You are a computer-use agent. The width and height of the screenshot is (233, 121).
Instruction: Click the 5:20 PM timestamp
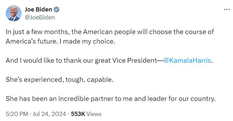pos(17,114)
